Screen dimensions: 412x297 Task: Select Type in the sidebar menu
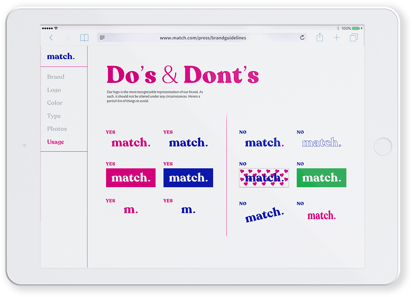pyautogui.click(x=54, y=116)
